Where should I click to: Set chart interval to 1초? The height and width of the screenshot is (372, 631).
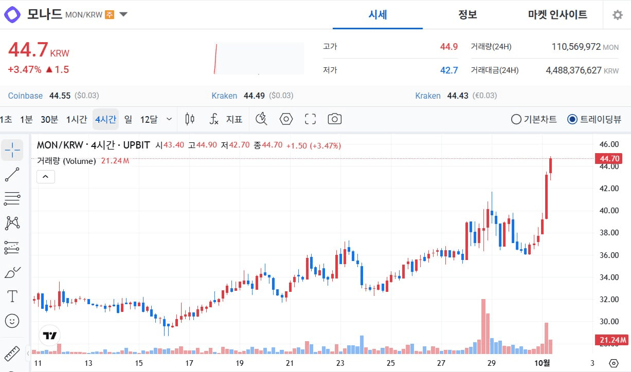point(6,119)
